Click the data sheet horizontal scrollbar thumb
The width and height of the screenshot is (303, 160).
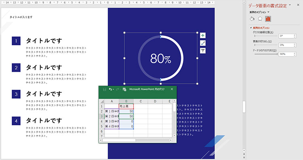(119, 140)
